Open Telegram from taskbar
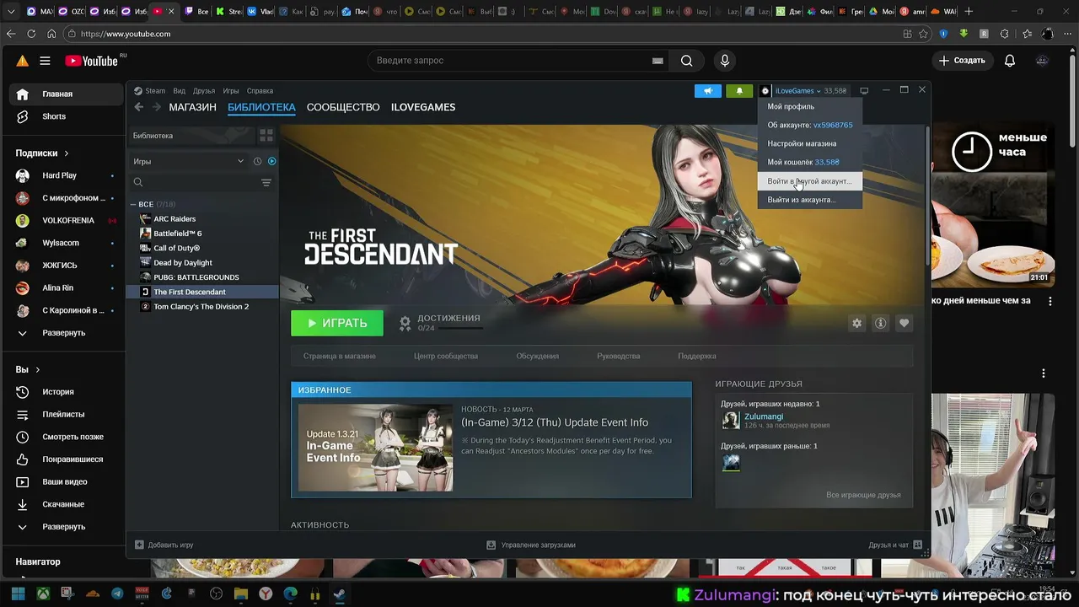1079x607 pixels. [x=117, y=594]
